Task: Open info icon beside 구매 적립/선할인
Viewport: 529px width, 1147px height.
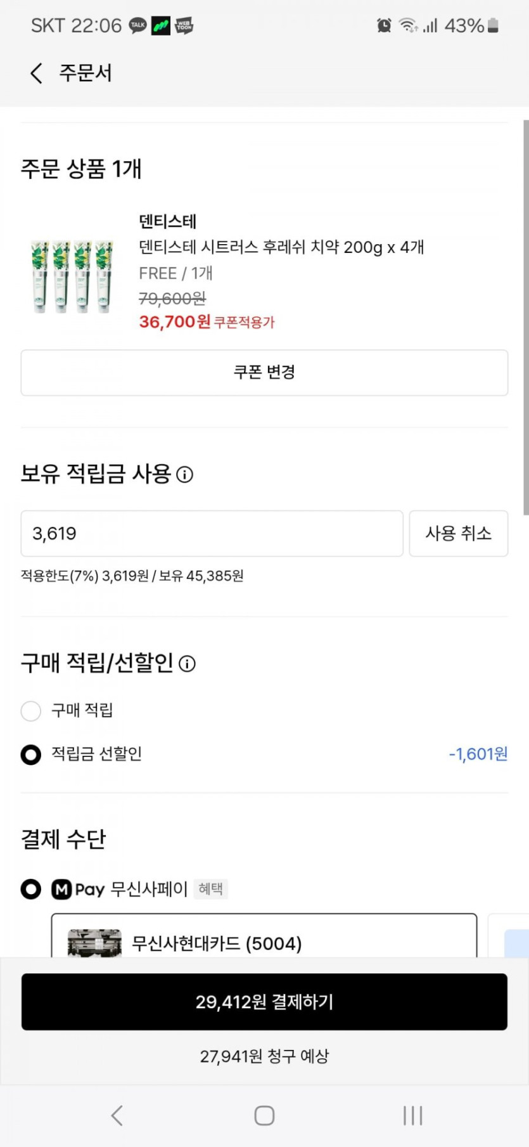Action: [x=187, y=664]
